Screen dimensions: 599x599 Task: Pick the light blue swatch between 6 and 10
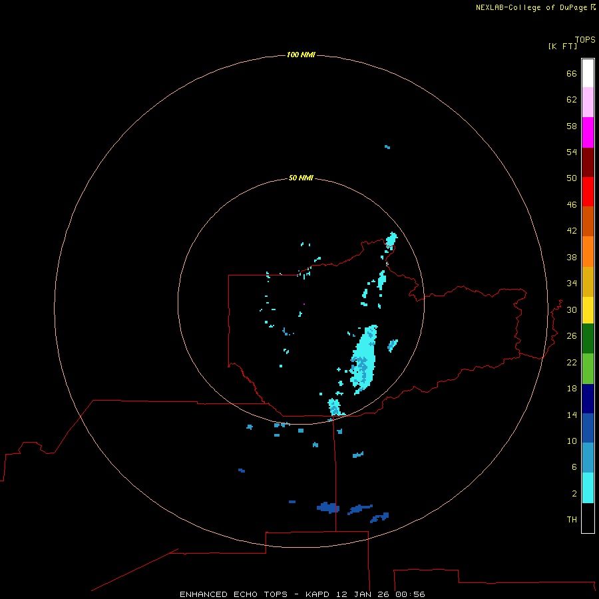[x=588, y=457]
